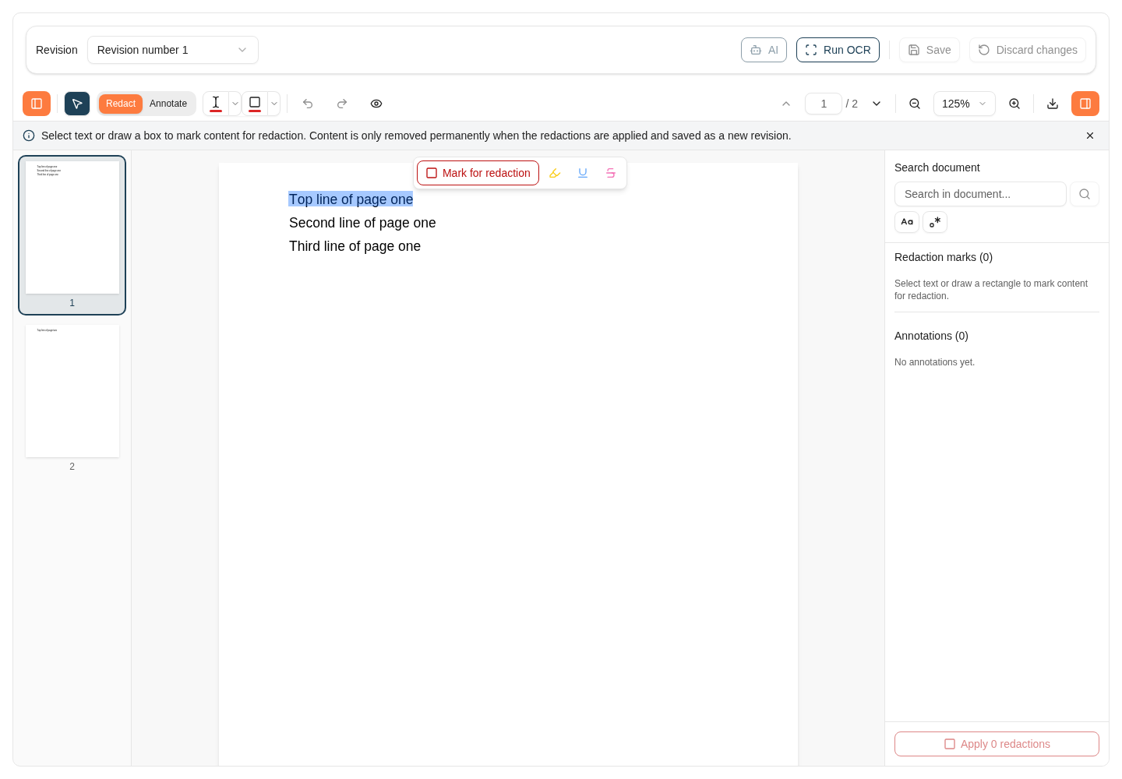The height and width of the screenshot is (779, 1122).
Task: Click the zoom in magnifier
Action: click(1014, 104)
